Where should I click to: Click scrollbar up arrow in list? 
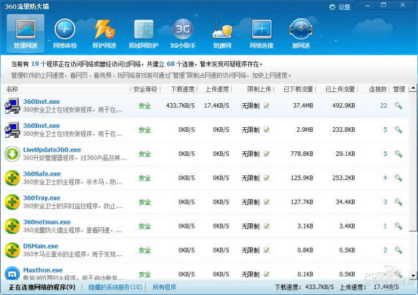[413, 87]
